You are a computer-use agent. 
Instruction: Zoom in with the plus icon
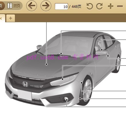pyautogui.click(x=111, y=6)
